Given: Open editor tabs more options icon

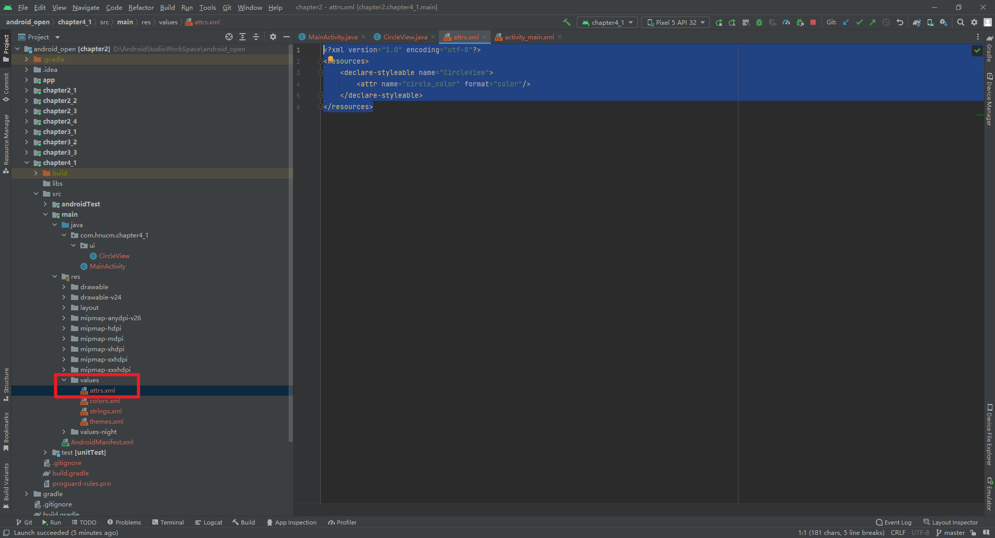Looking at the screenshot, I should (x=978, y=37).
